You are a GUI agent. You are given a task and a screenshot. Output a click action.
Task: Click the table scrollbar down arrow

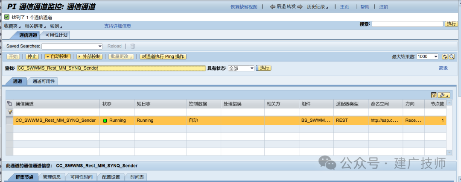[449, 152]
